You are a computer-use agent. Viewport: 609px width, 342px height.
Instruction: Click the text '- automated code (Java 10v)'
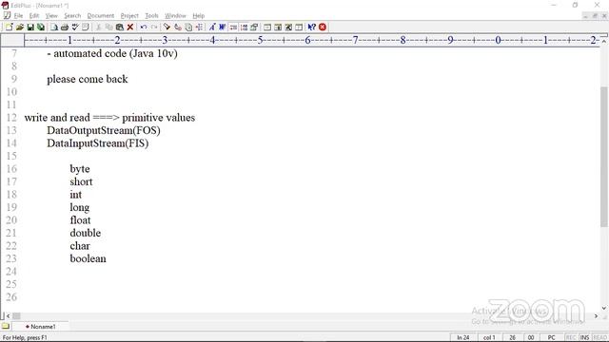pyautogui.click(x=112, y=53)
